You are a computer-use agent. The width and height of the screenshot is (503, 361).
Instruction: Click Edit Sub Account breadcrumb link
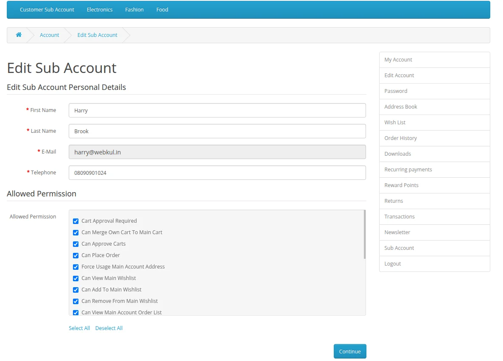click(97, 35)
